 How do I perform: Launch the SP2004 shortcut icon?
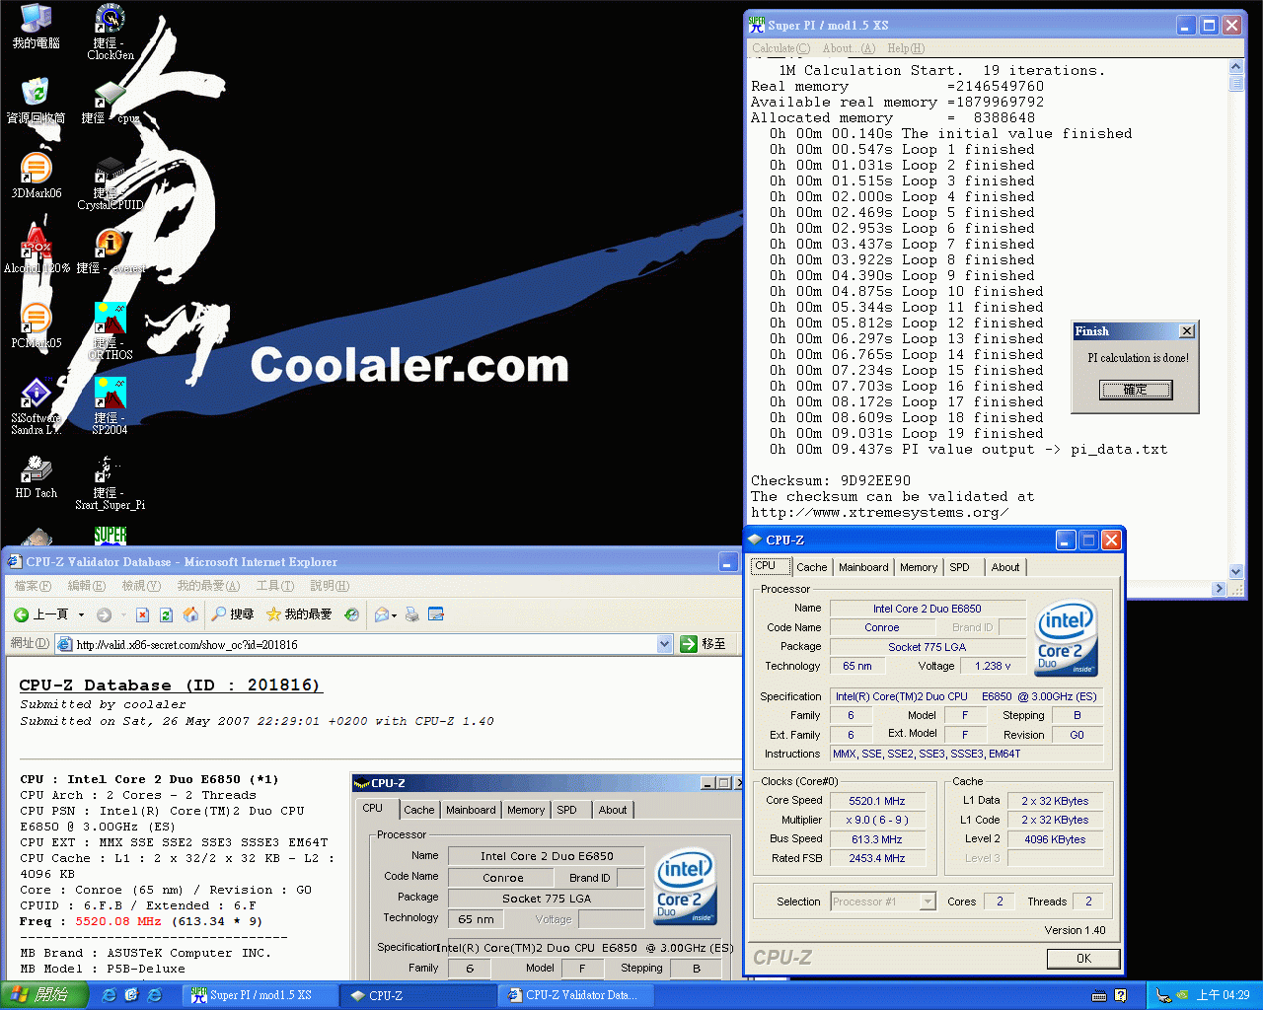point(110,407)
